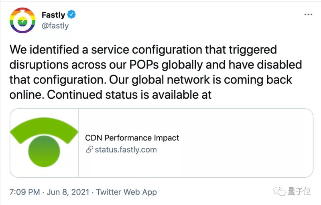This screenshot has width=321, height=205.
Task: Click the 7:09 PM timestamp
Action: click(24, 192)
